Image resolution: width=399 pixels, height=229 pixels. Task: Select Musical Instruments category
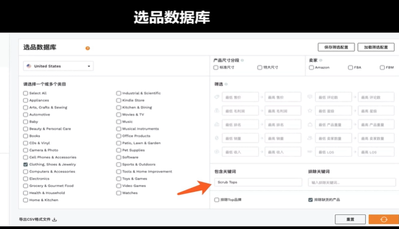pyautogui.click(x=118, y=129)
